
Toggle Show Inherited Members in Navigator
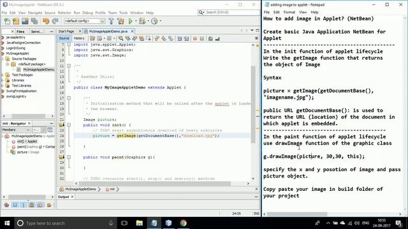(7, 205)
